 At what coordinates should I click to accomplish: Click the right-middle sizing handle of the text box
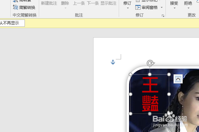click(169, 94)
